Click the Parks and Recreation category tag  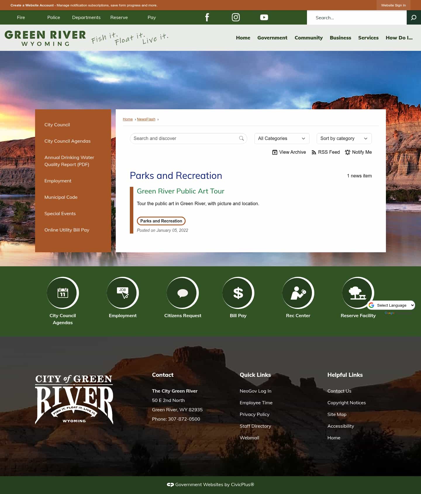click(161, 221)
